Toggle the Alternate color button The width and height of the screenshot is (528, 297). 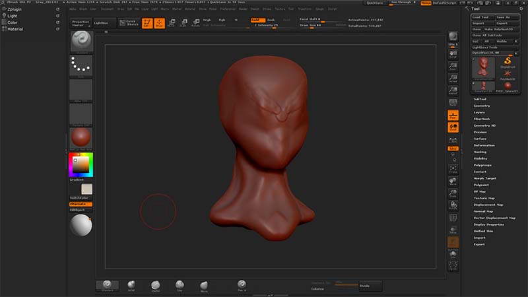pyautogui.click(x=81, y=204)
